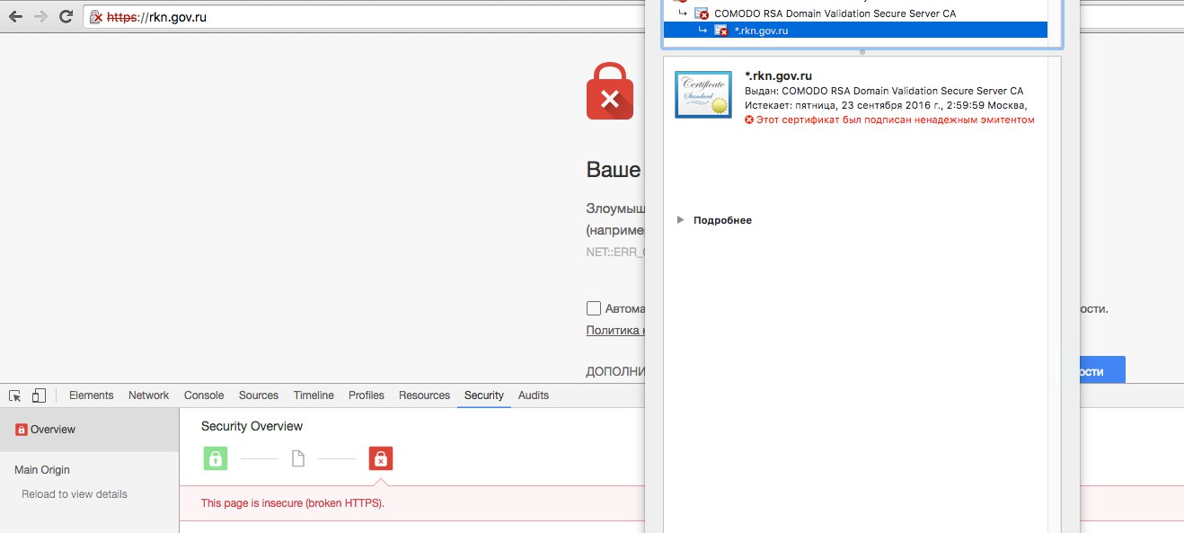This screenshot has height=533, width=1184.
Task: Reload the page with refresh icon
Action: pos(66,16)
